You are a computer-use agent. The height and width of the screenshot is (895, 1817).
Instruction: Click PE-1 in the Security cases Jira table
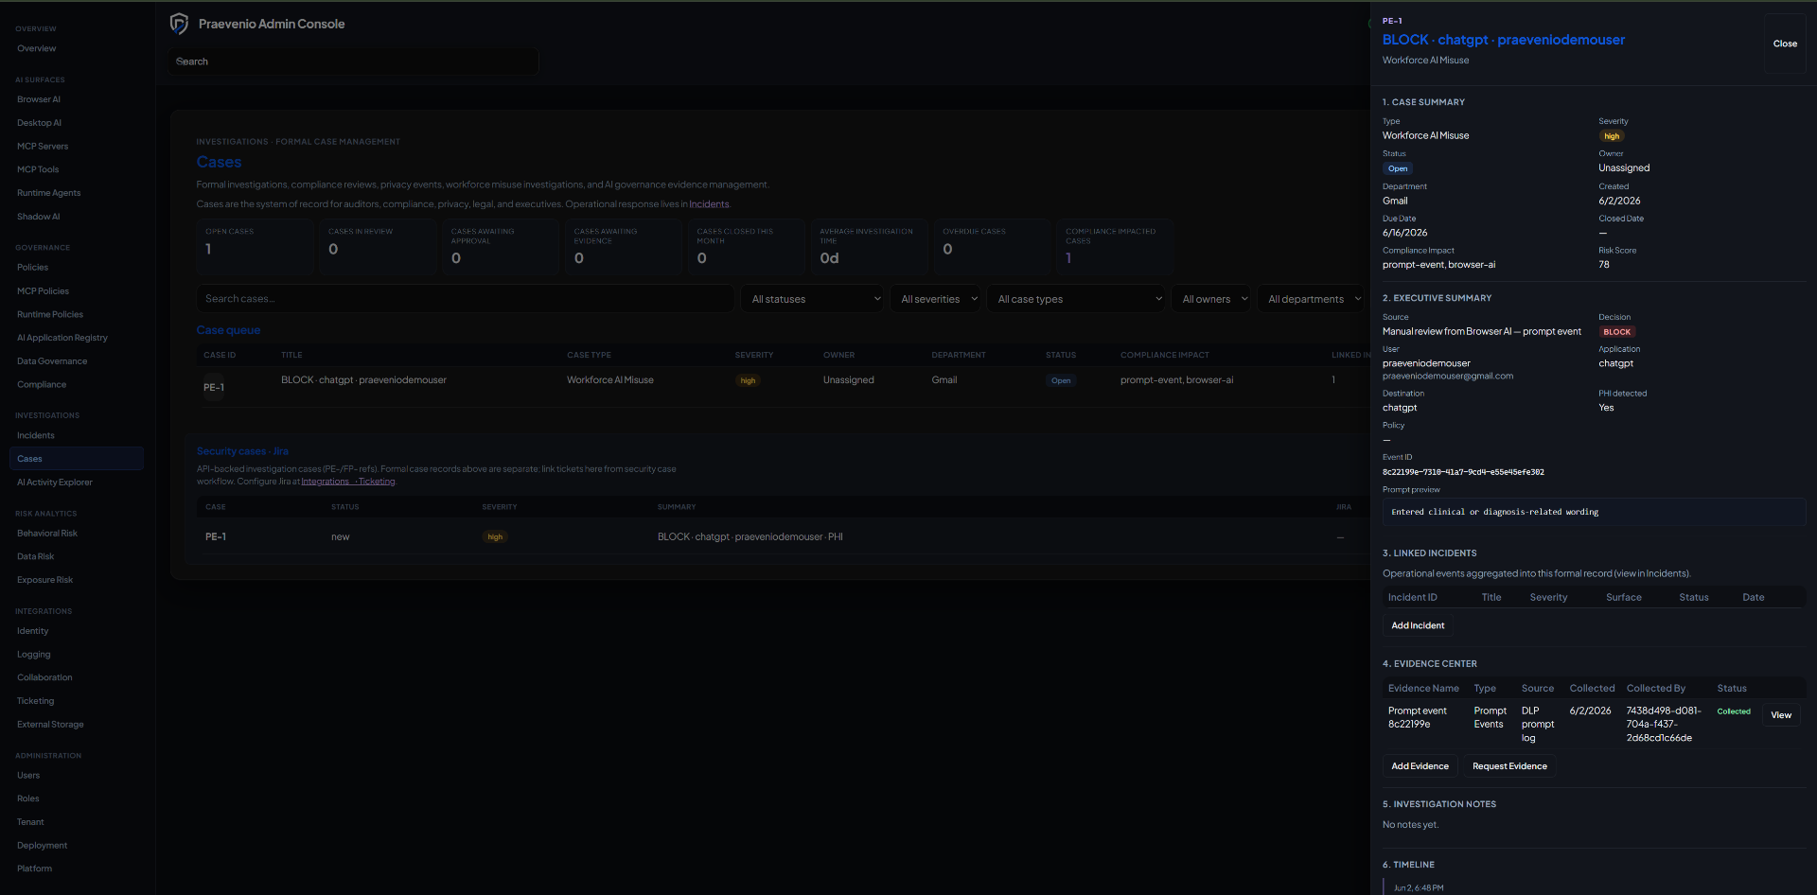216,537
